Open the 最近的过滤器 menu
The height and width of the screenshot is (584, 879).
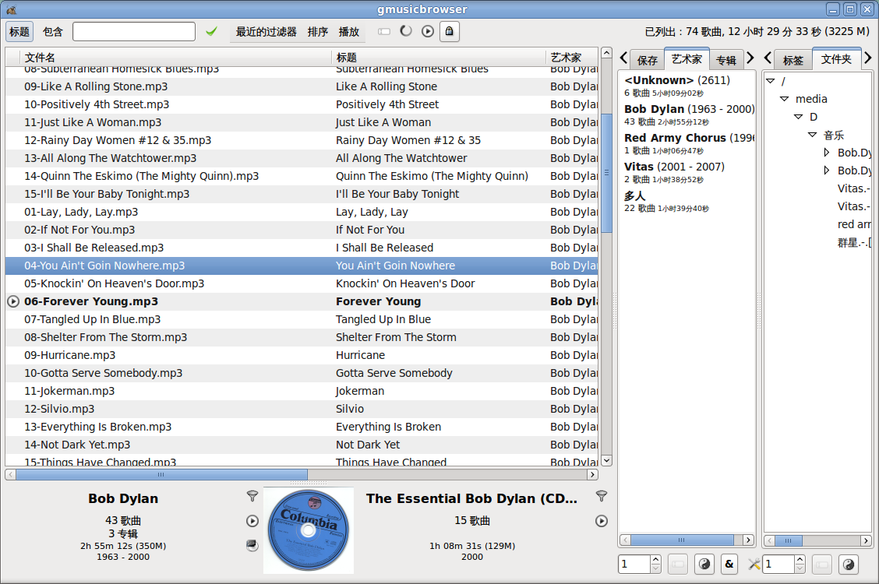[x=267, y=32]
